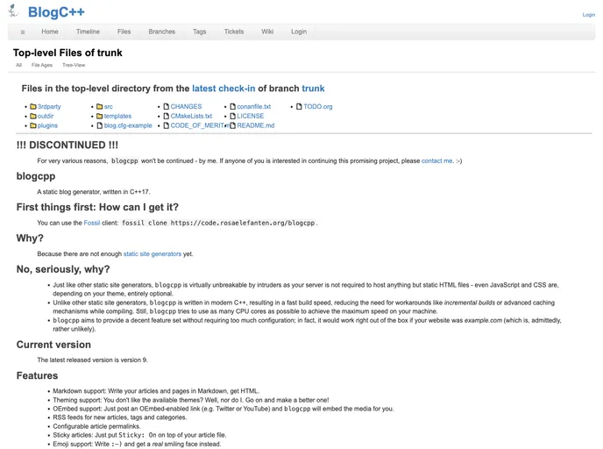This screenshot has width=603, height=449.
Task: Click the BlogC++ project logo icon
Action: coord(14,12)
